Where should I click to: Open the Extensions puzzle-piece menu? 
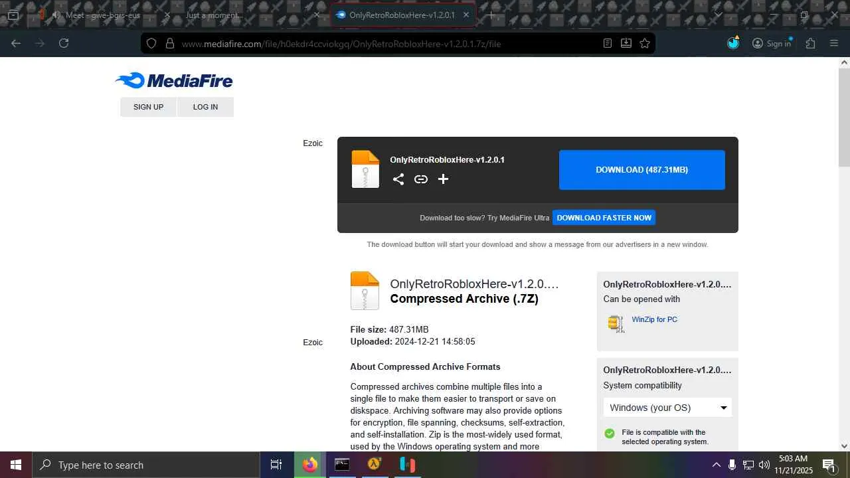[811, 43]
